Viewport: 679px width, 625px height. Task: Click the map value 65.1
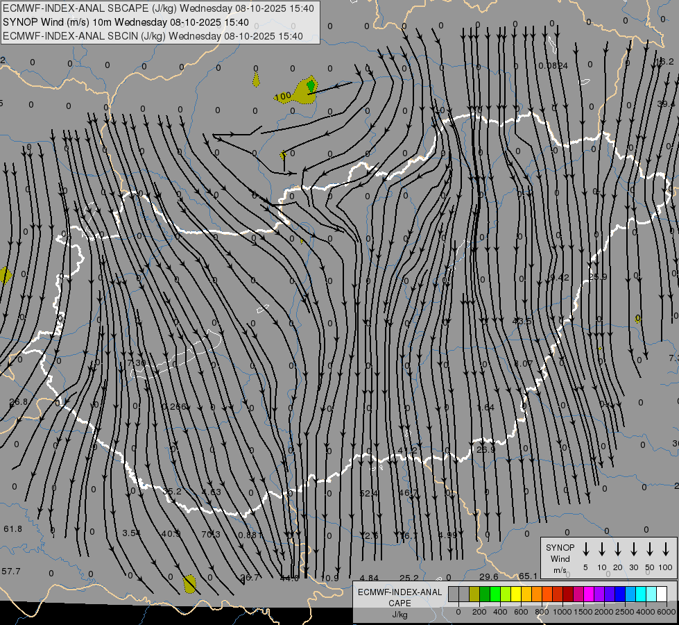(x=528, y=576)
